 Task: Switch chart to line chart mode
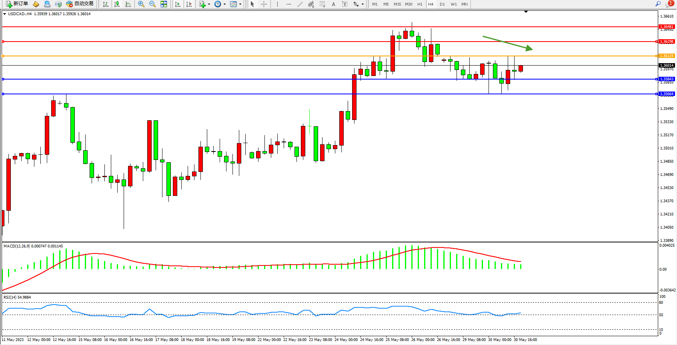click(128, 4)
